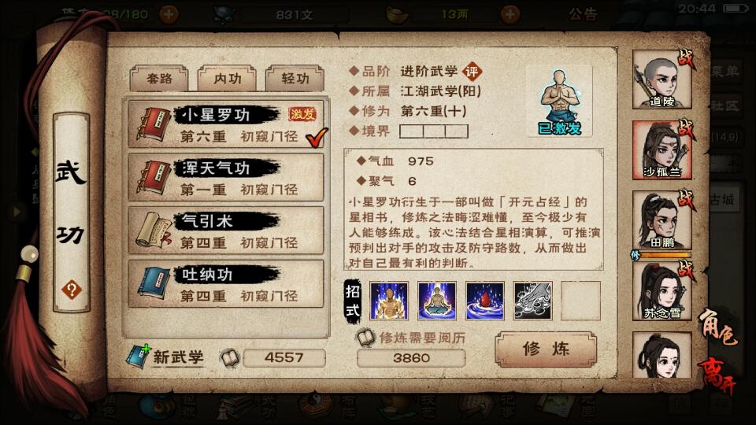Toggle the 激发 badge on 小星罗功
The image size is (756, 425).
[302, 114]
